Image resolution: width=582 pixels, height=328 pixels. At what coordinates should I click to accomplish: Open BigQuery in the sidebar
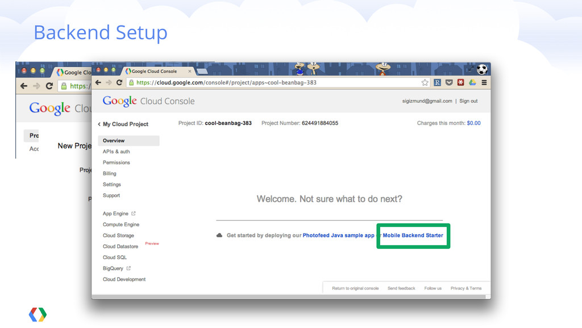(x=113, y=268)
